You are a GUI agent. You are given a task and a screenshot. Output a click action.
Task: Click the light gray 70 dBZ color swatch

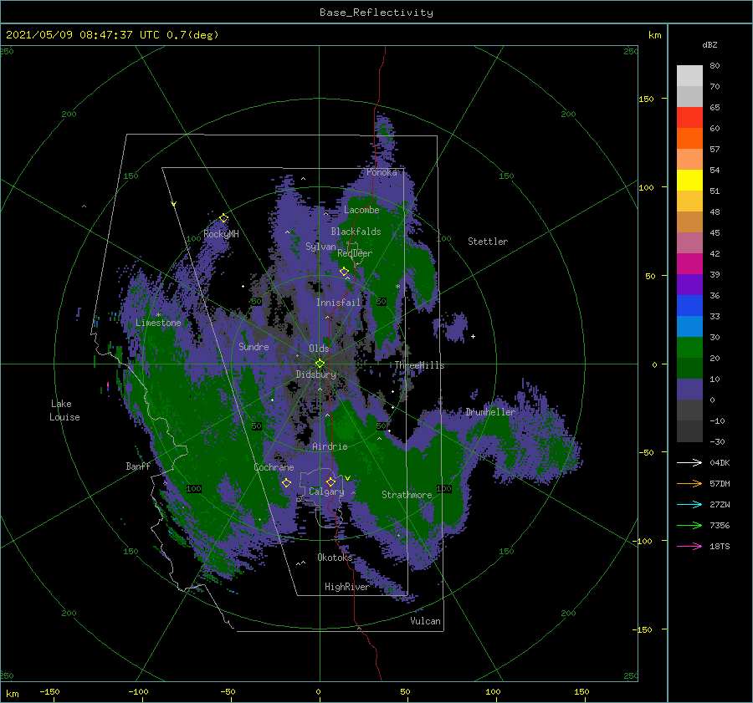(x=689, y=96)
